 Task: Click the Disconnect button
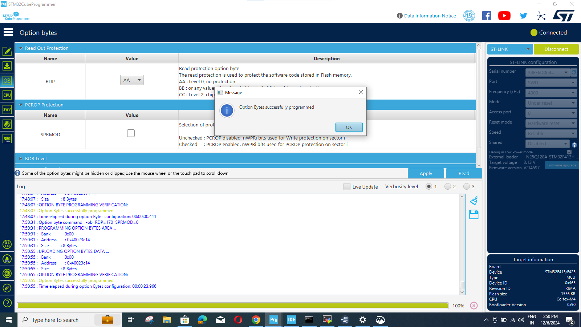click(556, 49)
